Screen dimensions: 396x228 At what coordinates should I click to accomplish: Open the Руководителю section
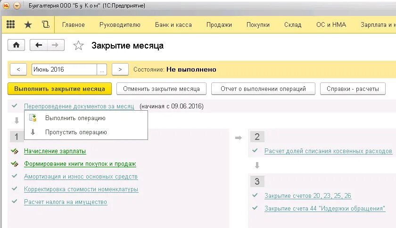pyautogui.click(x=120, y=25)
